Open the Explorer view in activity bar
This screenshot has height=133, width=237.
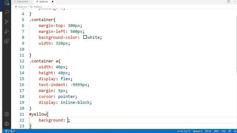click(7, 3)
